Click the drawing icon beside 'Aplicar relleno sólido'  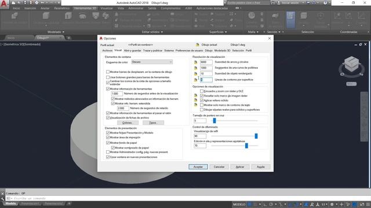pyautogui.click(x=195, y=100)
